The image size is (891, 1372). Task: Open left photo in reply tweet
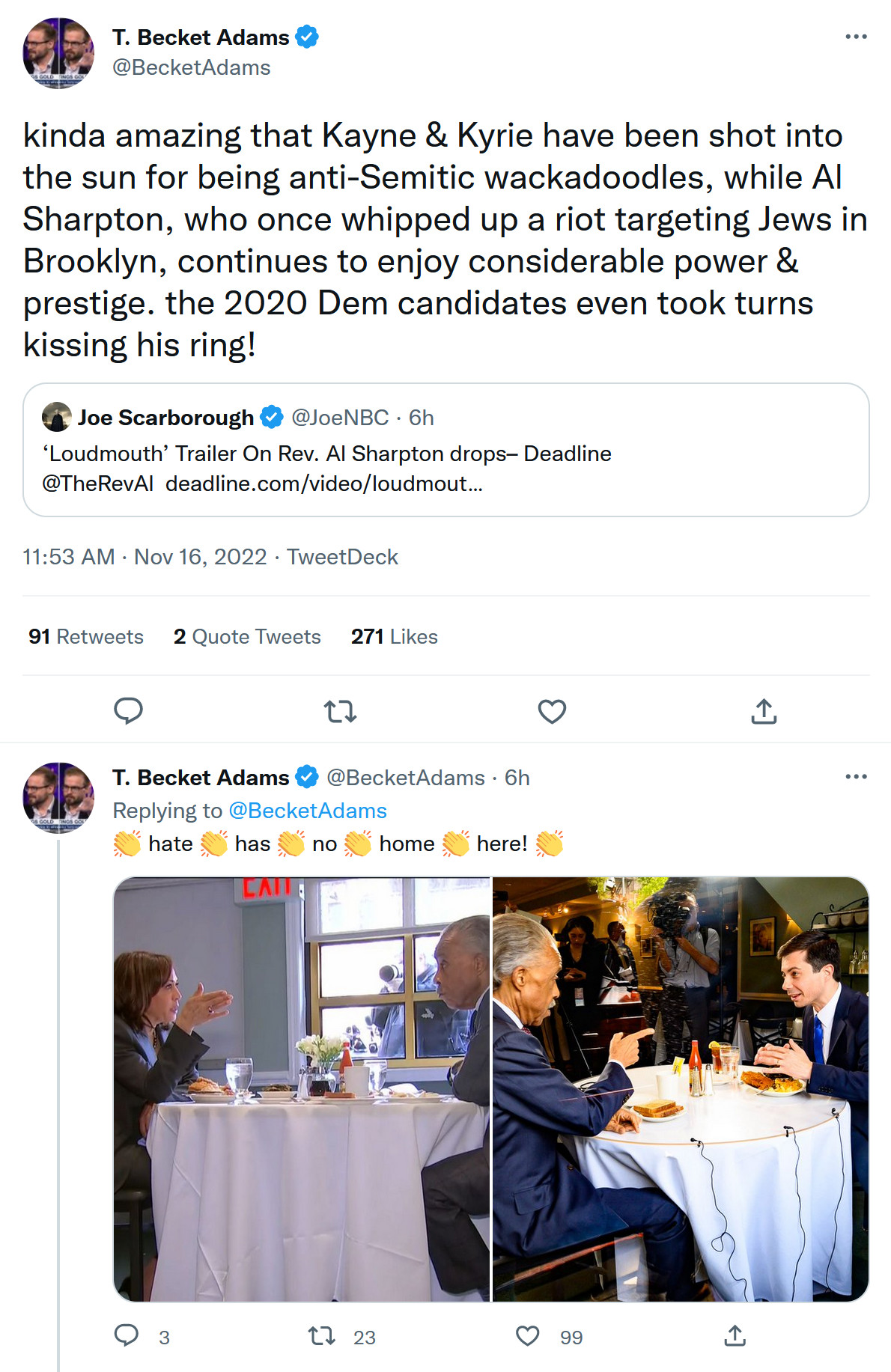(x=302, y=1089)
